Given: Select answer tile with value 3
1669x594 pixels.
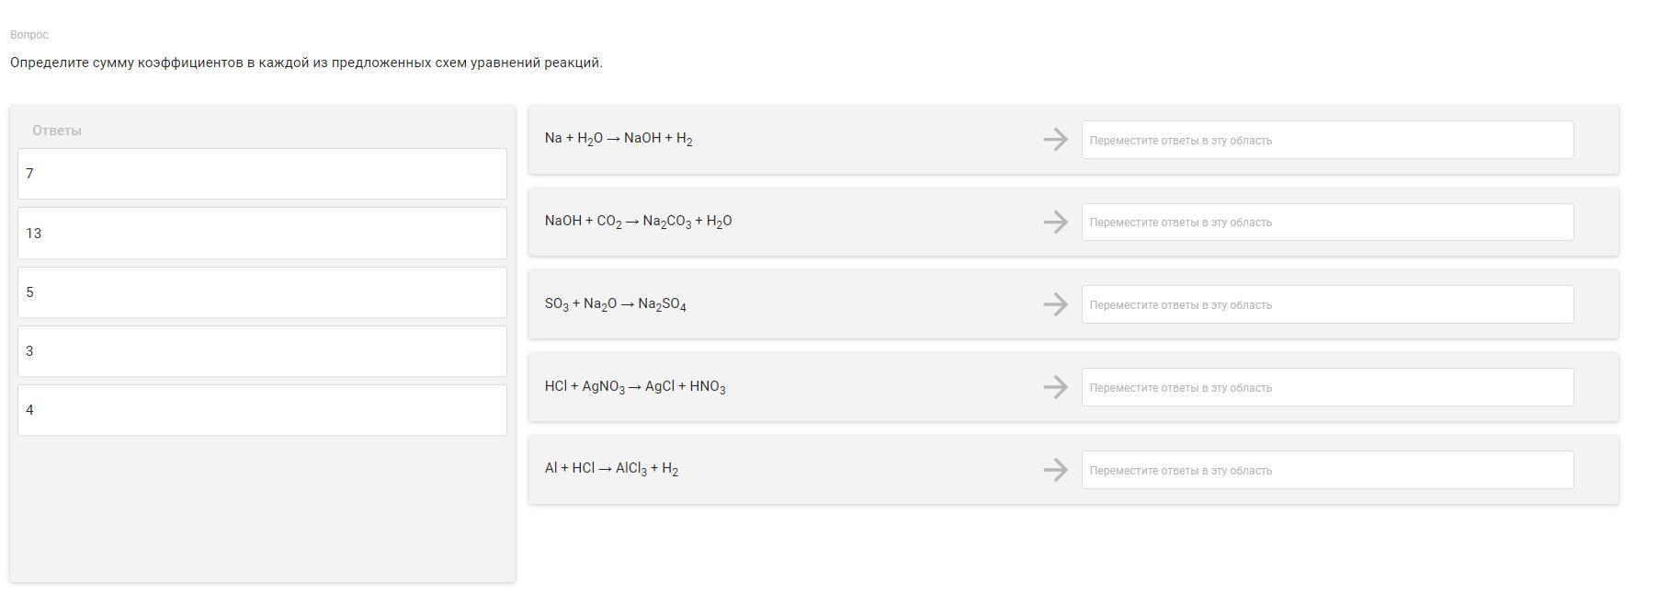Looking at the screenshot, I should (262, 351).
